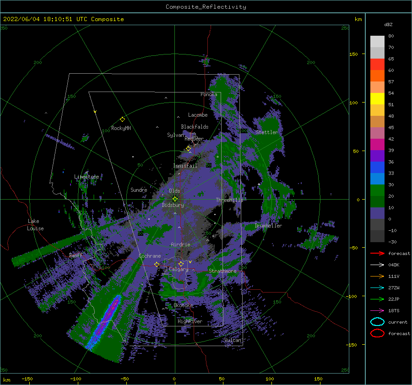Click the 04DK legend text
412x385 pixels.
pos(394,265)
